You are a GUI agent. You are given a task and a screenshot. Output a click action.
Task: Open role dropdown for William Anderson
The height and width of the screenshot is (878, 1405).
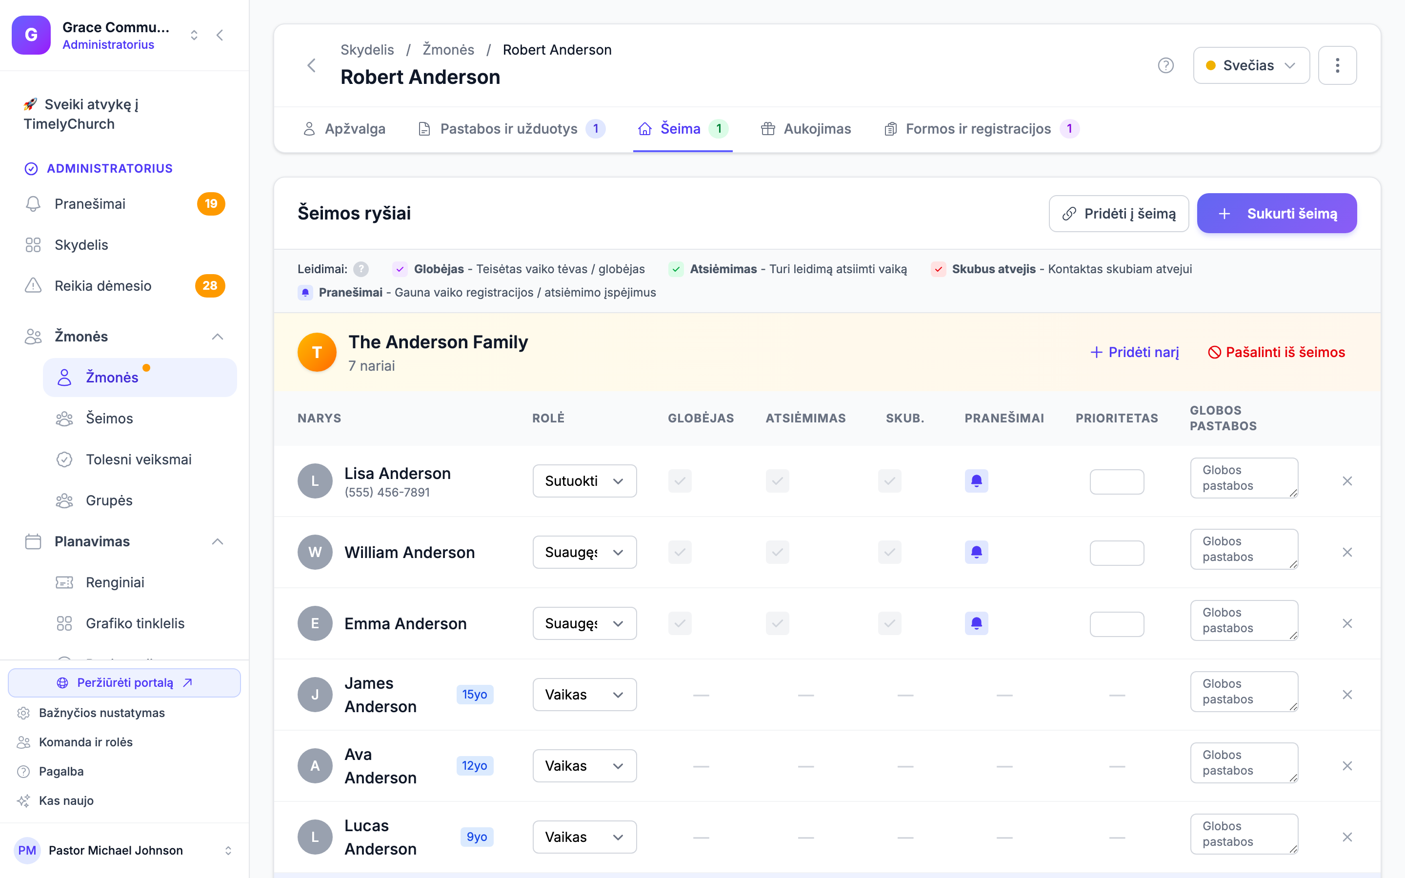(x=584, y=552)
